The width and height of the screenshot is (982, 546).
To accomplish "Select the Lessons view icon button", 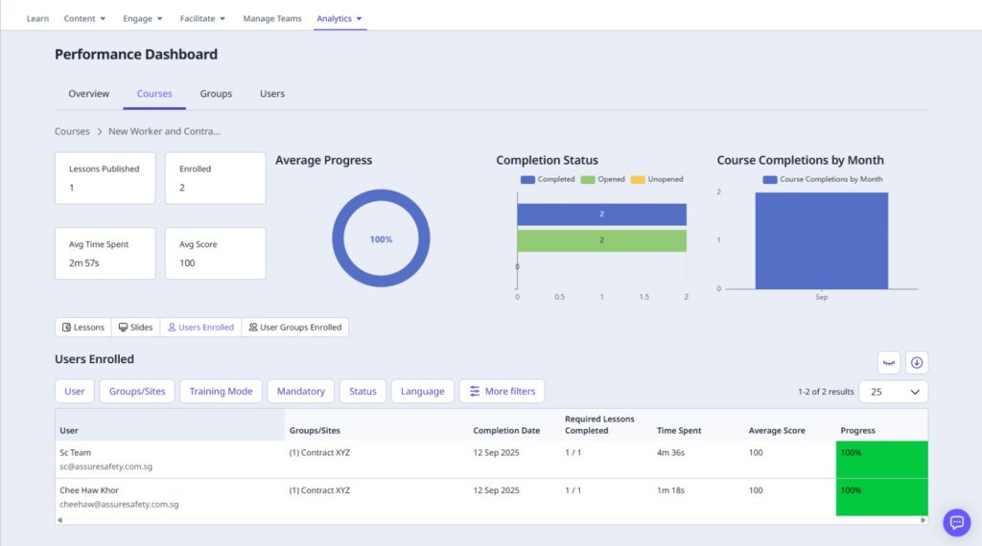I will pos(83,328).
